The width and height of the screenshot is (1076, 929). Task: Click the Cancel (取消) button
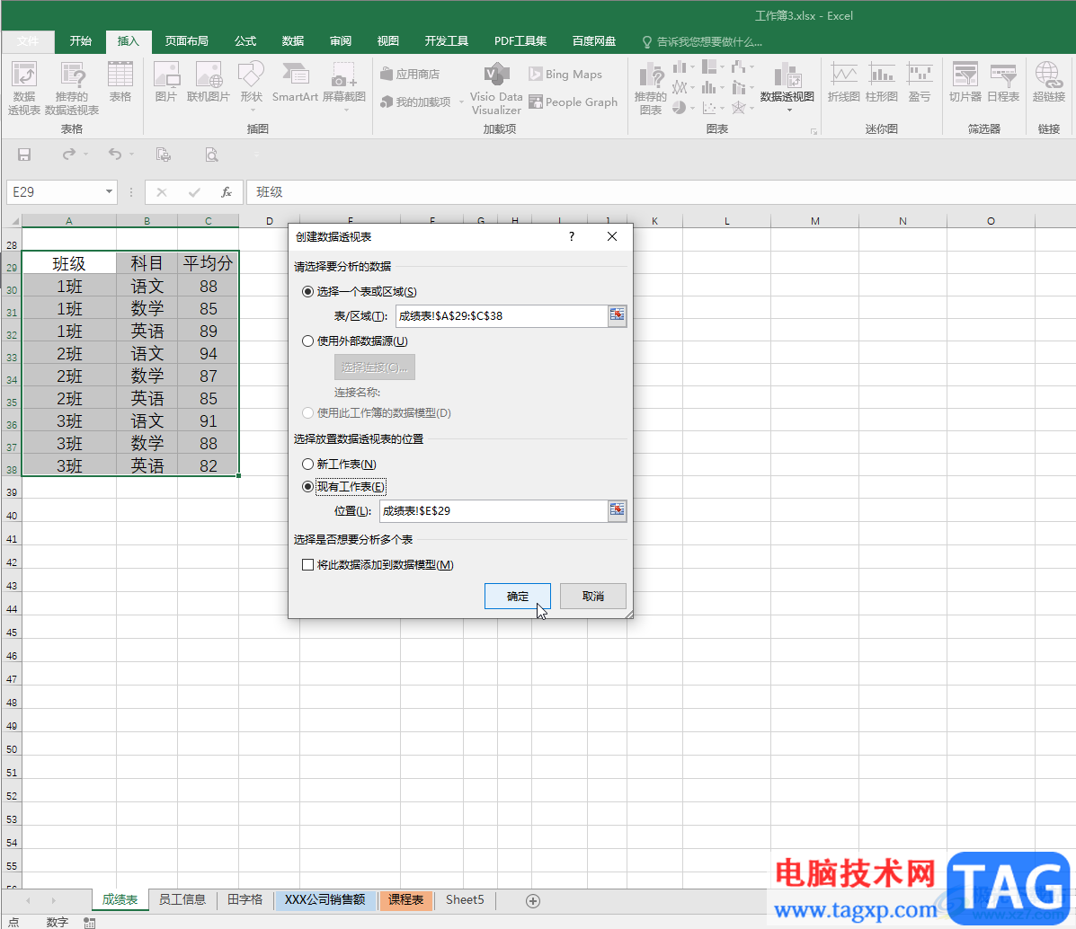[x=593, y=597]
